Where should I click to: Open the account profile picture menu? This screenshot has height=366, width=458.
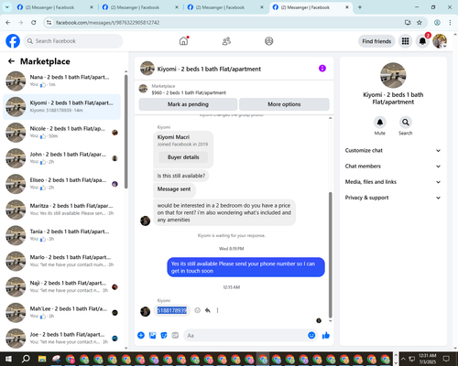(x=440, y=41)
